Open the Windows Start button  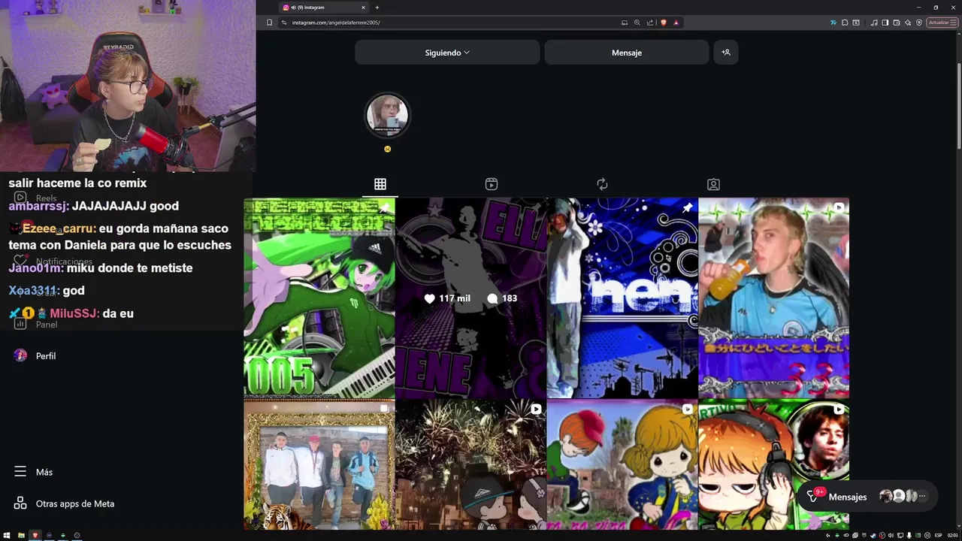[7, 535]
